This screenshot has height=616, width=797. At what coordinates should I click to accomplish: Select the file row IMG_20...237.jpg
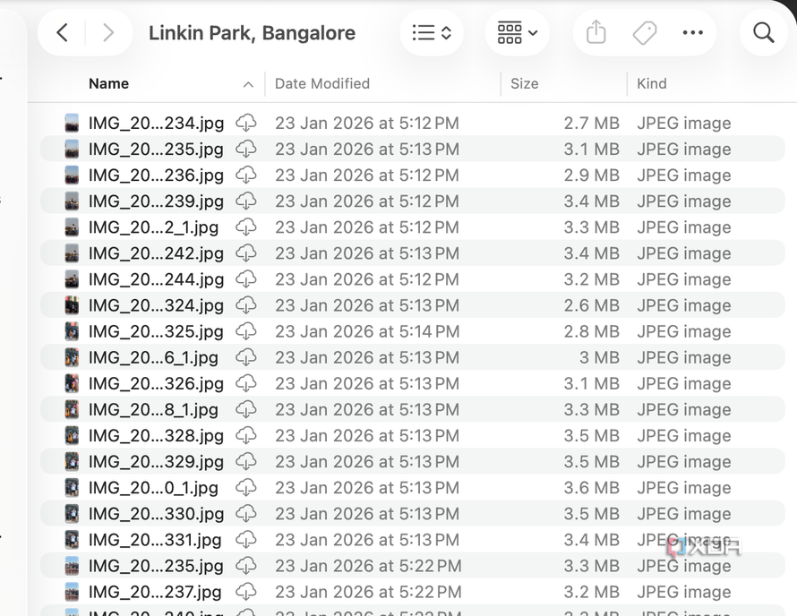pos(413,592)
